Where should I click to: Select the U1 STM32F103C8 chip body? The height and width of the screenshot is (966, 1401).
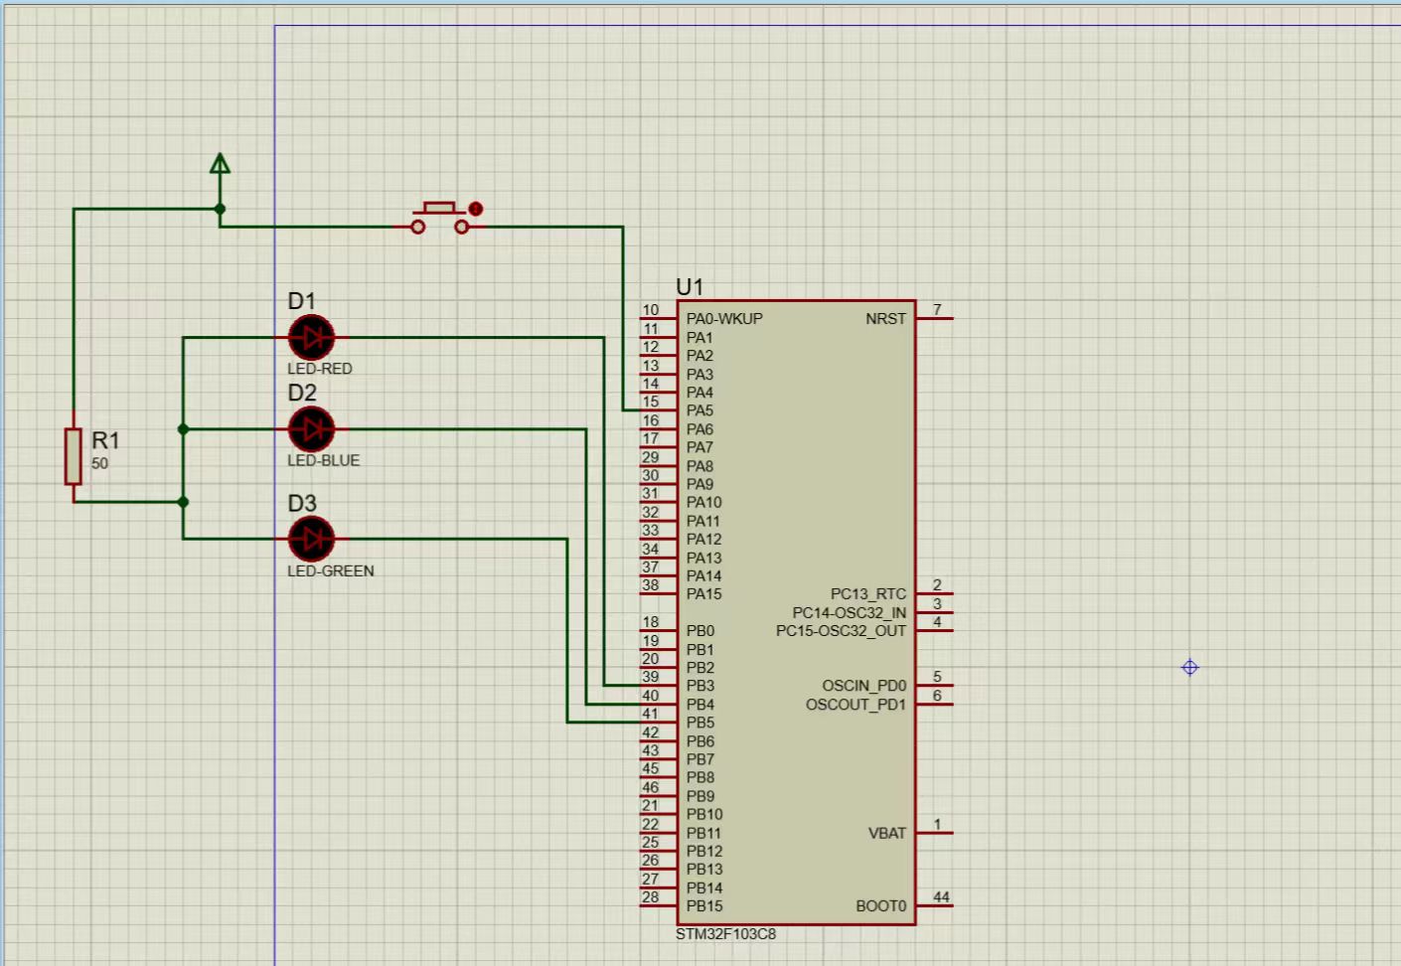click(x=796, y=612)
